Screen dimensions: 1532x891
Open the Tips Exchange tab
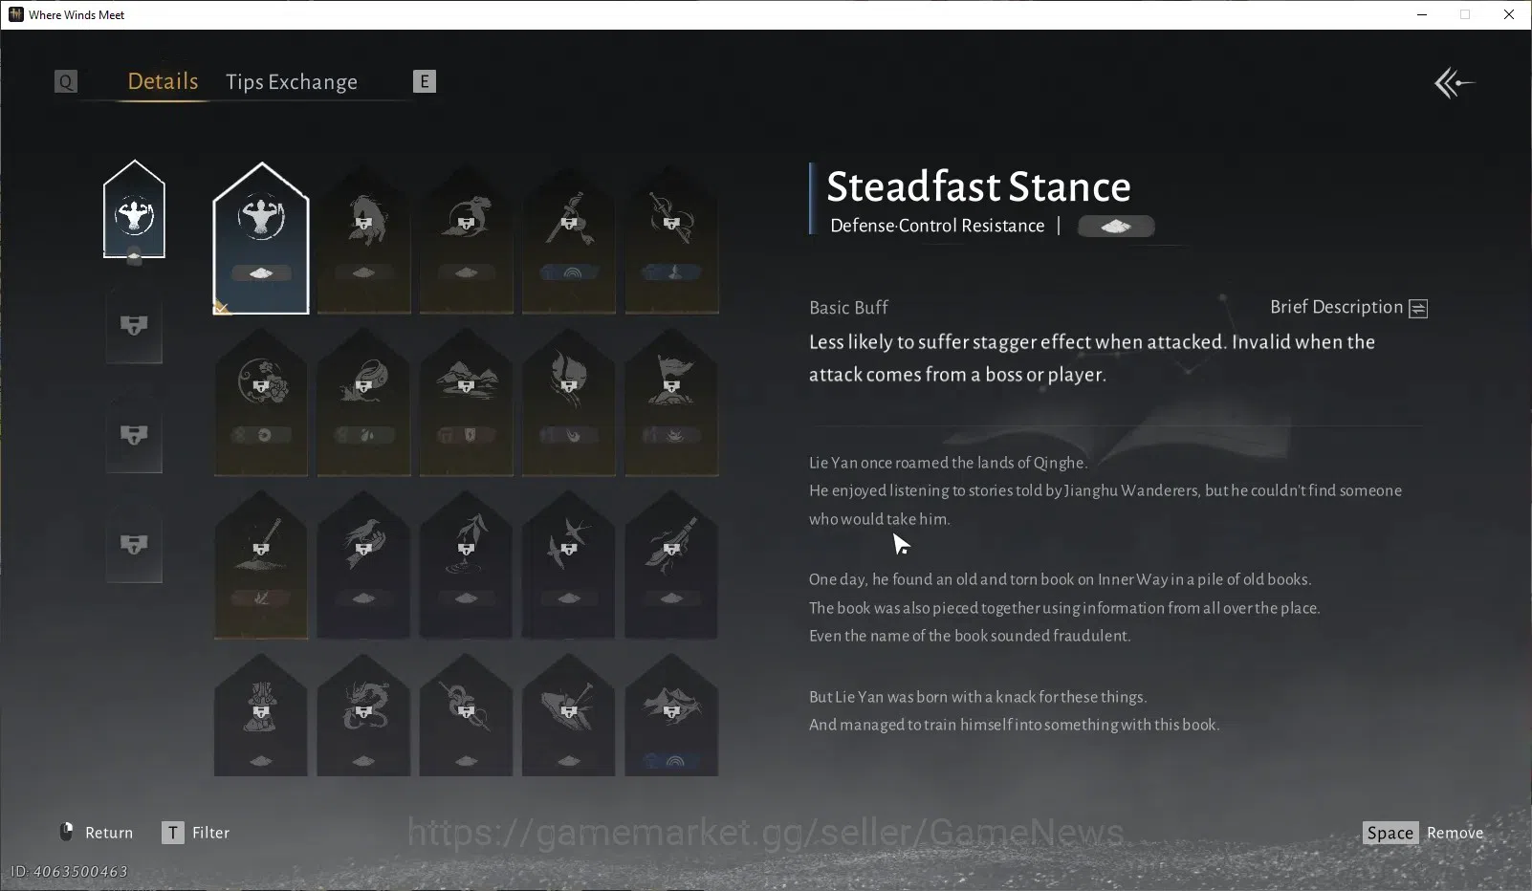[x=292, y=82]
